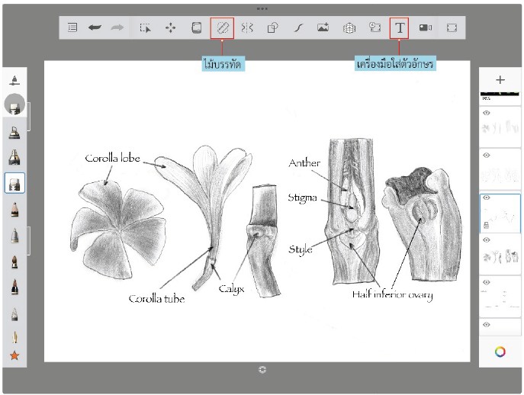Start time-lapse recording
Viewport: 524px width, 395px height.
[x=426, y=27]
